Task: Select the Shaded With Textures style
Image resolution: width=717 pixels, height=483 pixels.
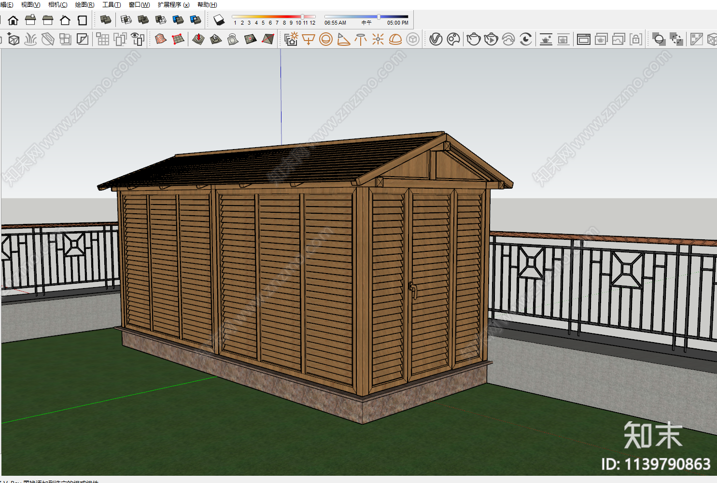Action: (x=178, y=20)
